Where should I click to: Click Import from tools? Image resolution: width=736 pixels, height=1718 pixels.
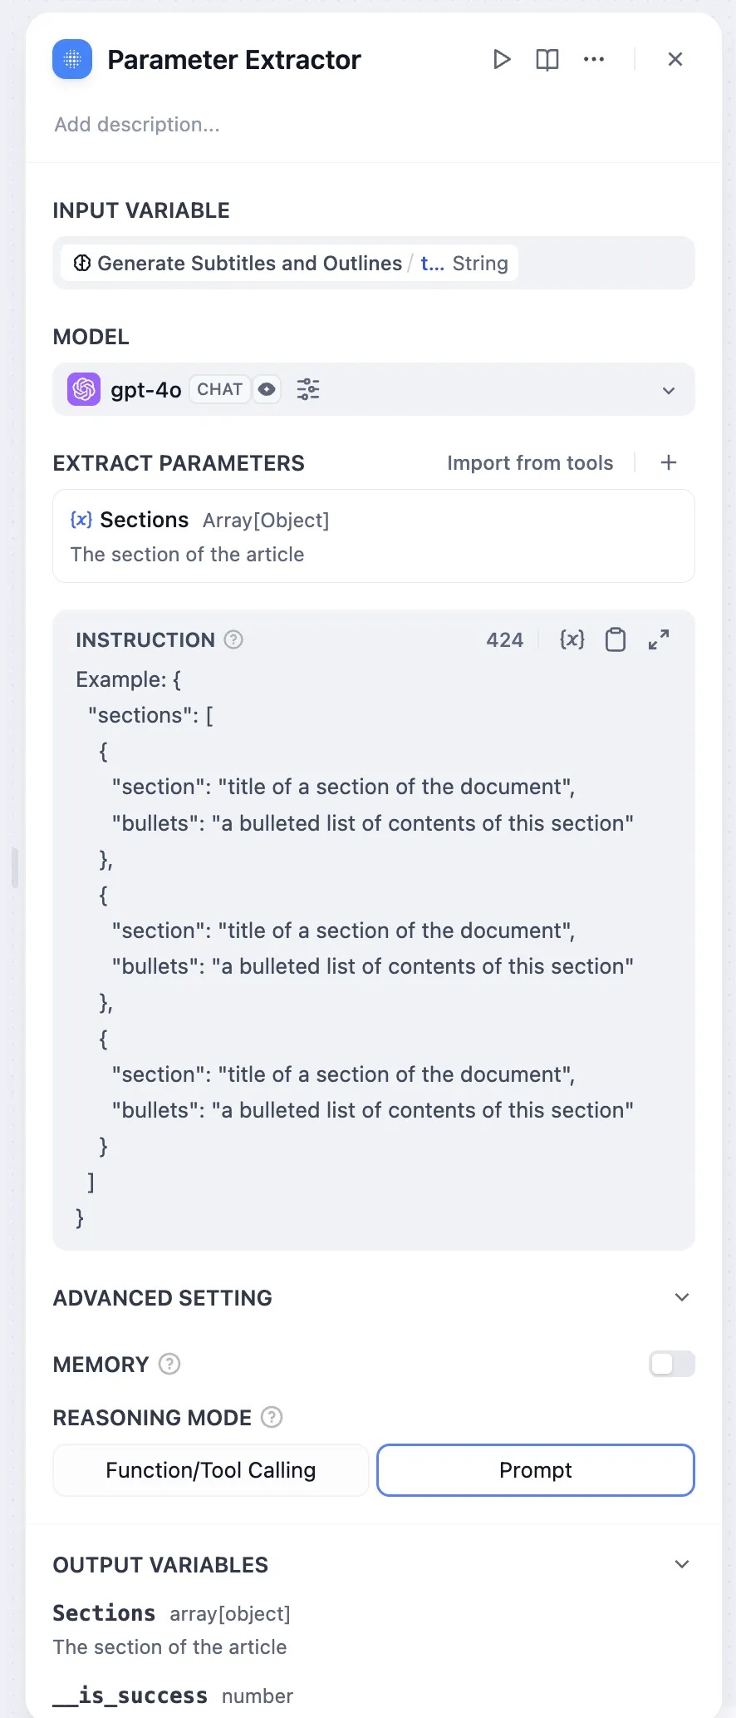pos(530,463)
